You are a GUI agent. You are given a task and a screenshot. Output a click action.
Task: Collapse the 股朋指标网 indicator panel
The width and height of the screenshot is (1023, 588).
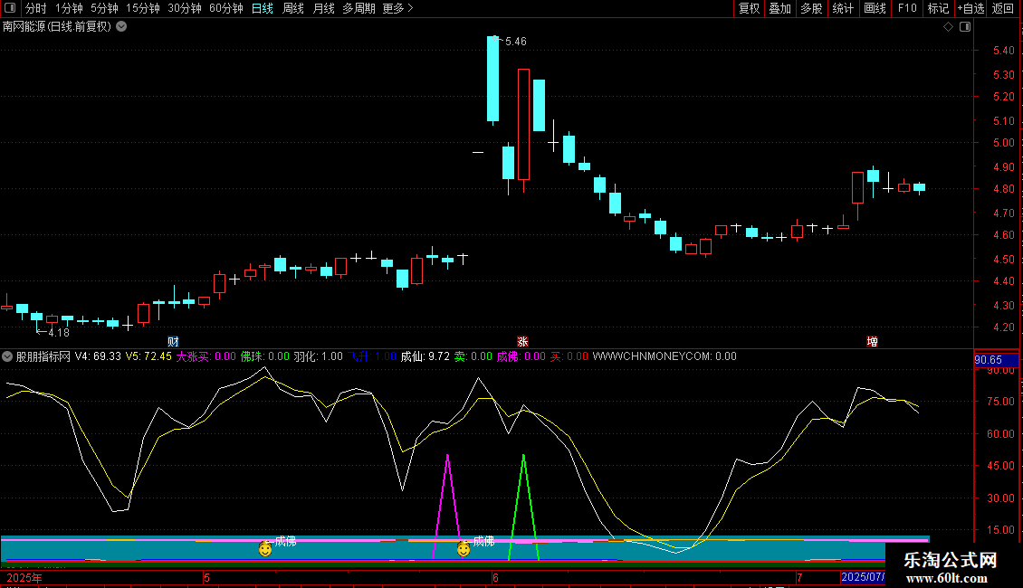pyautogui.click(x=8, y=356)
